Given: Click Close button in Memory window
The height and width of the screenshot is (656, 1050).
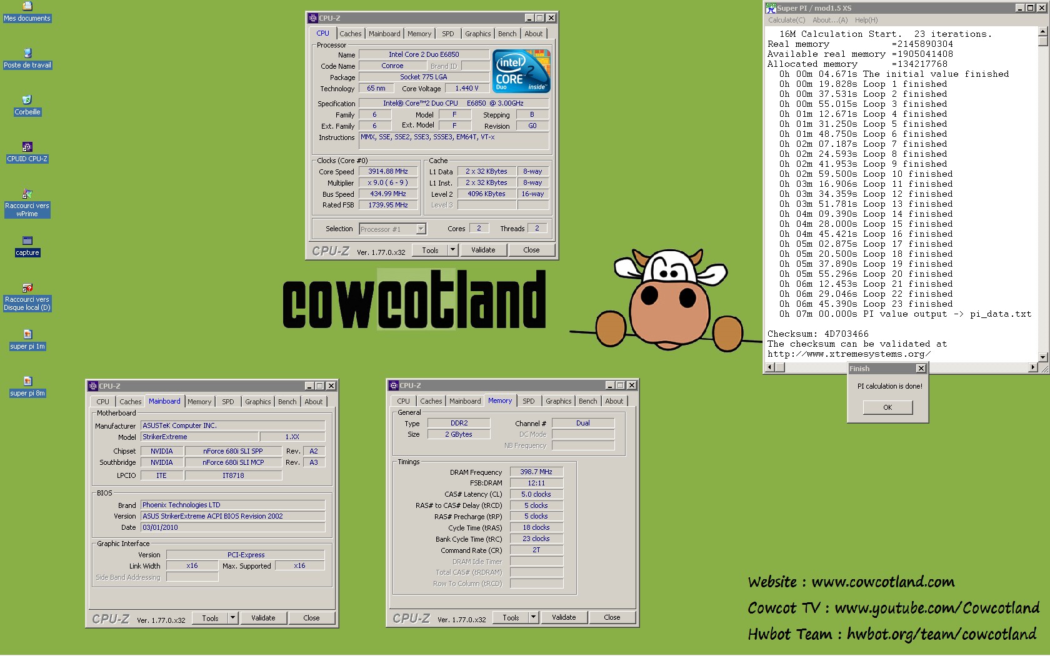Looking at the screenshot, I should [612, 617].
